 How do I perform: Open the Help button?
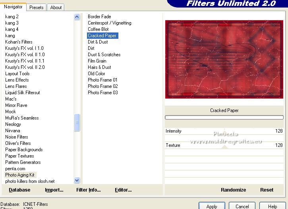[273, 206]
